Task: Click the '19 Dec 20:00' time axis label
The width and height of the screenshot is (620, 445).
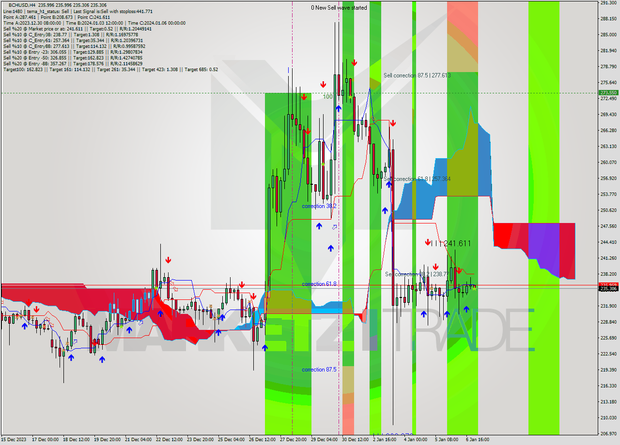Action: pos(107,440)
